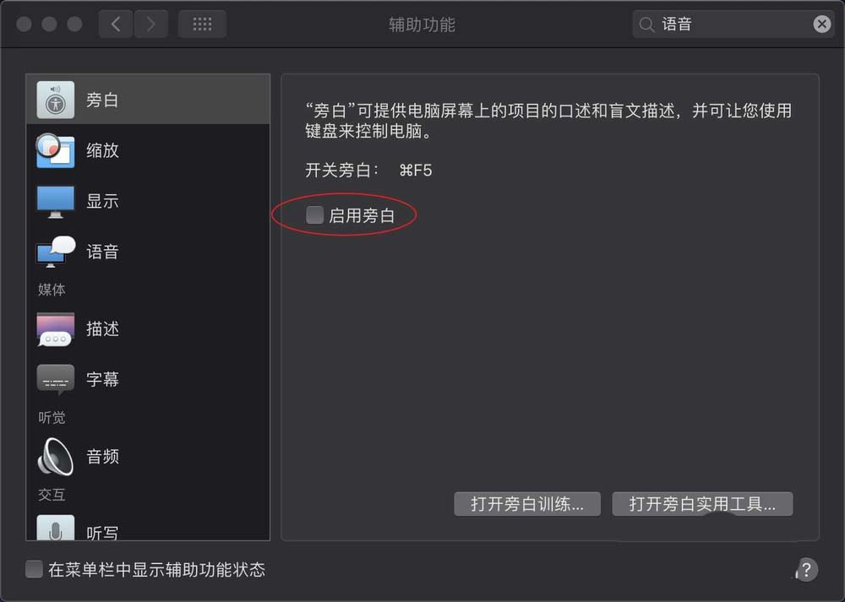845x602 pixels.
Task: Show all preferences grid button
Action: (202, 24)
